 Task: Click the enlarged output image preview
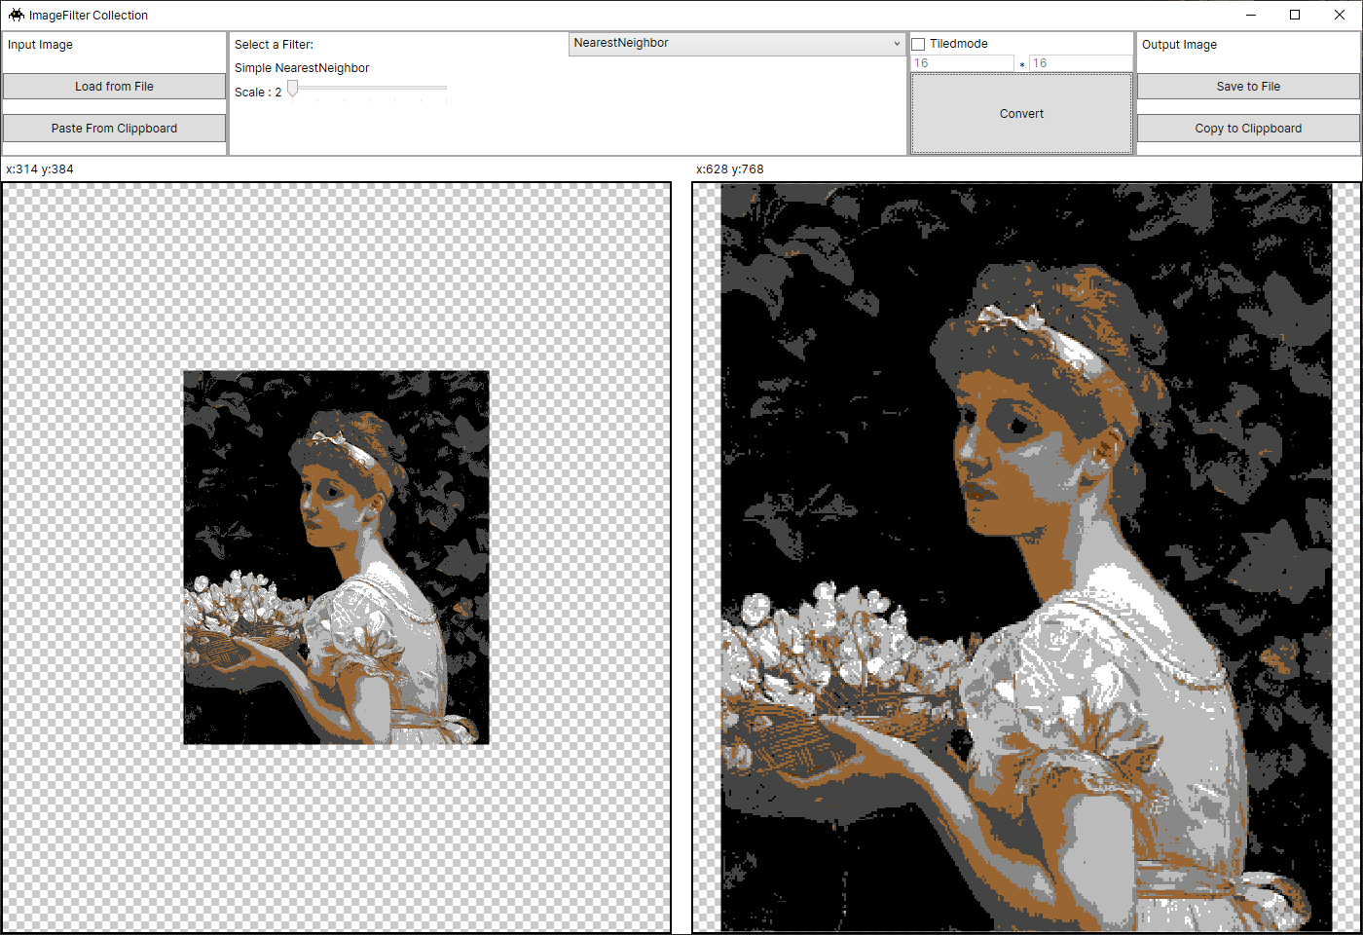click(x=1022, y=555)
